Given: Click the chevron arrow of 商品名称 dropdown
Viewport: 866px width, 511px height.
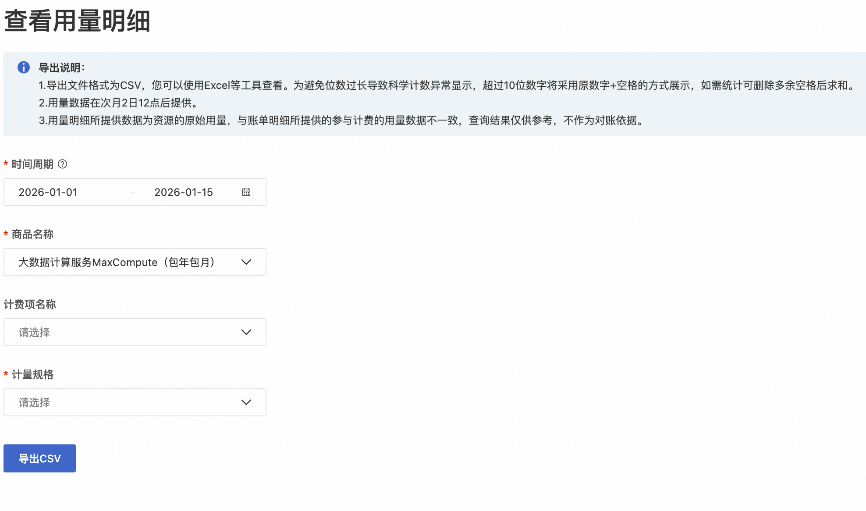Looking at the screenshot, I should click(246, 262).
